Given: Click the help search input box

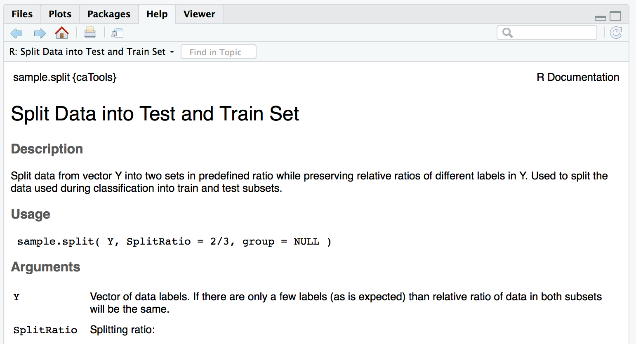Looking at the screenshot, I should (x=547, y=33).
